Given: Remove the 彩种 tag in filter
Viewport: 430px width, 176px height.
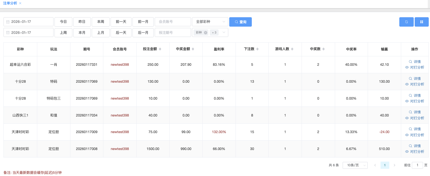Looking at the screenshot, I should click(x=205, y=33).
